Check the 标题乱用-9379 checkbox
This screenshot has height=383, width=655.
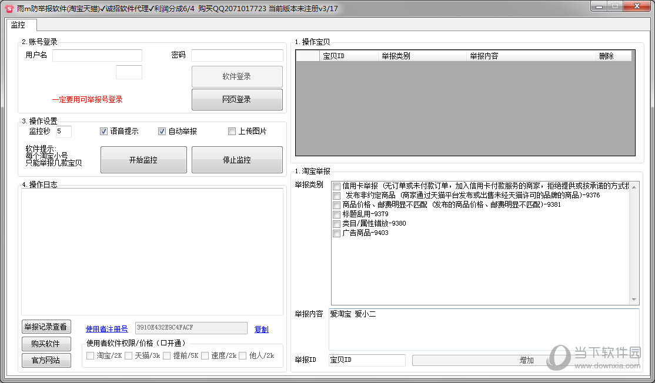pos(336,214)
